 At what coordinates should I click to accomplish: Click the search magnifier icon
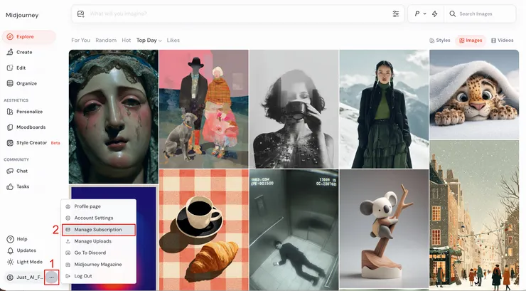coord(453,14)
